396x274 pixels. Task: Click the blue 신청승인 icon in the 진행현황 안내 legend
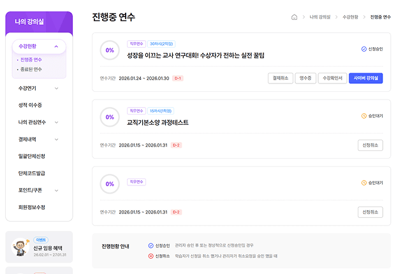click(151, 245)
